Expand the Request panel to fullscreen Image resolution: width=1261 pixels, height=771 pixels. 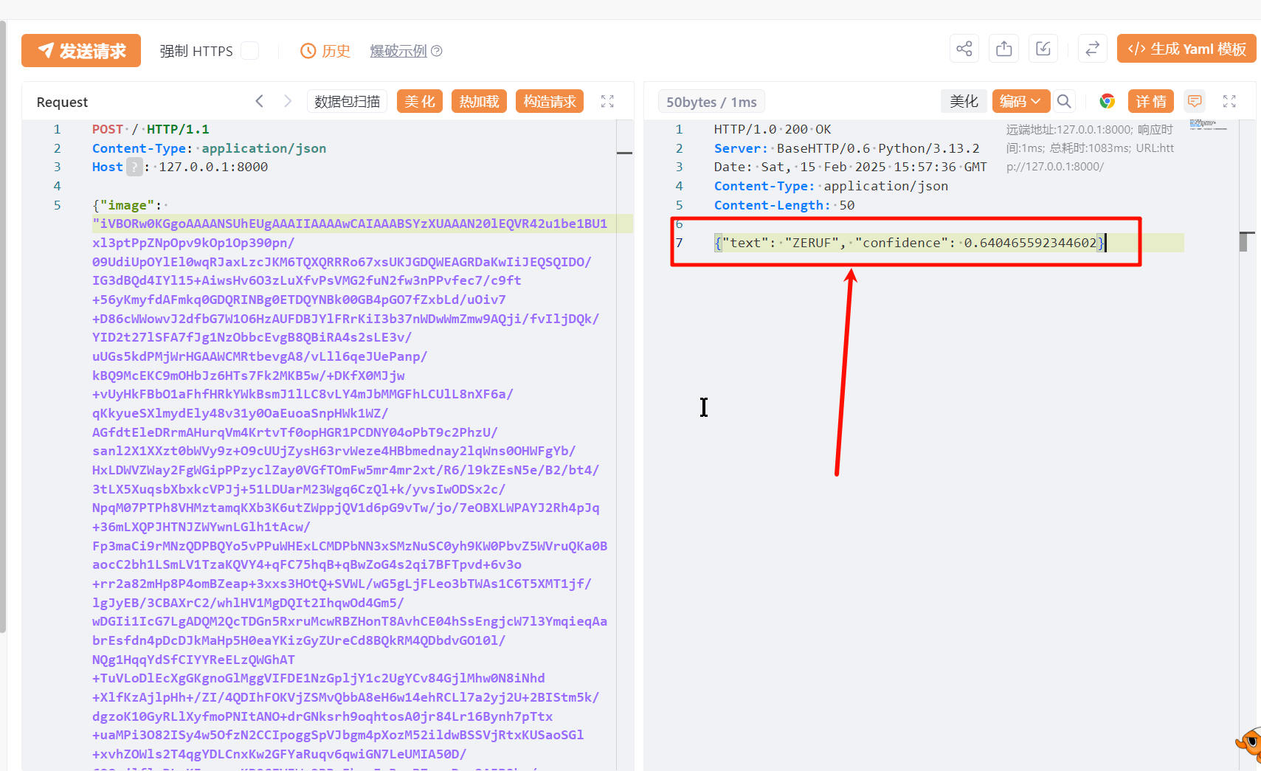click(x=607, y=102)
